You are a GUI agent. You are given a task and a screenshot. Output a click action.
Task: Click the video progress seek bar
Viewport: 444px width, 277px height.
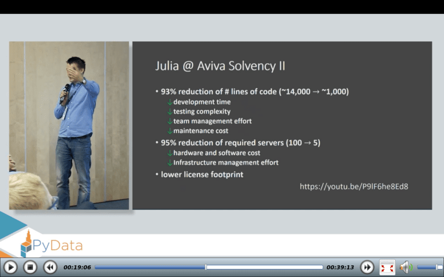pos(209,267)
